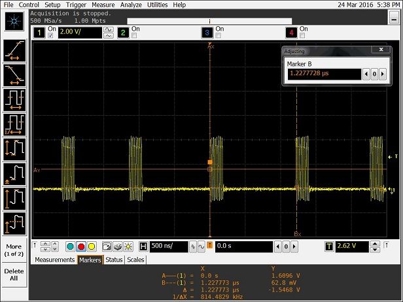Decrease channel 1 vertical scale with small-wave button

pos(109,36)
